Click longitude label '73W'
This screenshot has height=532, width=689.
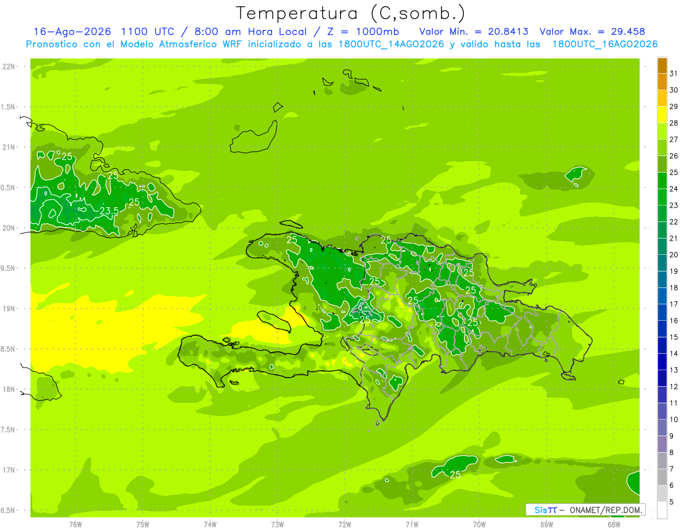277,524
